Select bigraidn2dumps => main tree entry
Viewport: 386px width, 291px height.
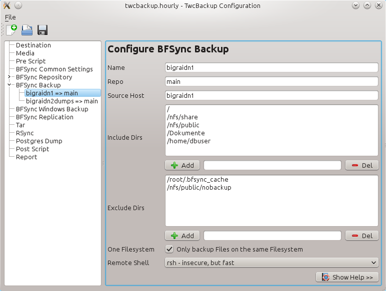pos(62,101)
